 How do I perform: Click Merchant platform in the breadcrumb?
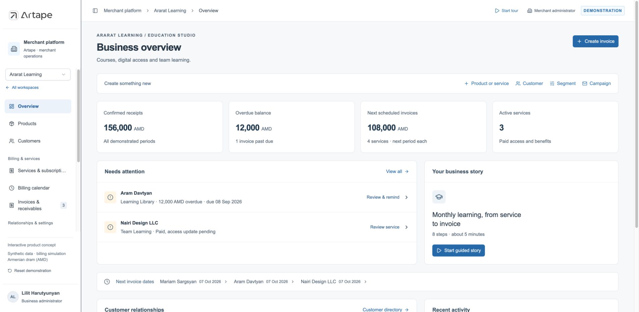click(122, 11)
